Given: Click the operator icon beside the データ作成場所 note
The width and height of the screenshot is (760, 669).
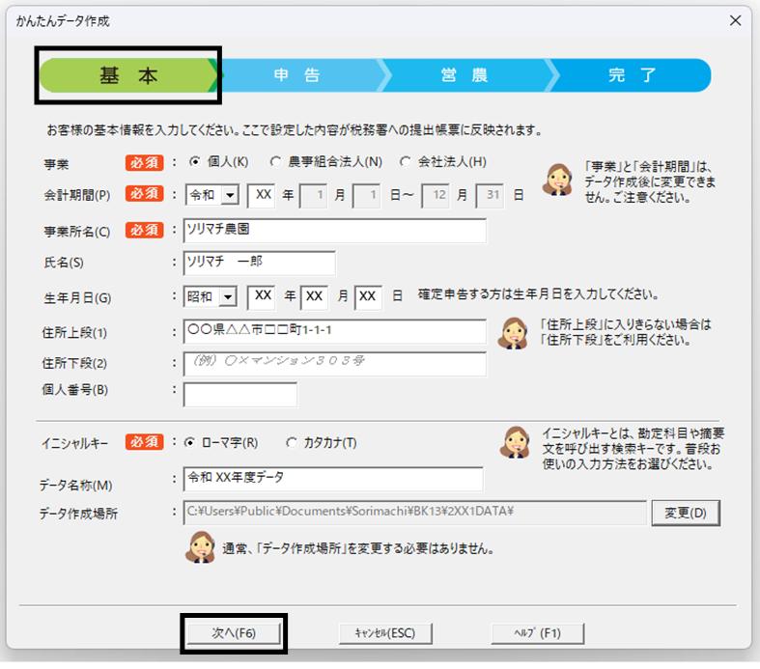Looking at the screenshot, I should [200, 547].
